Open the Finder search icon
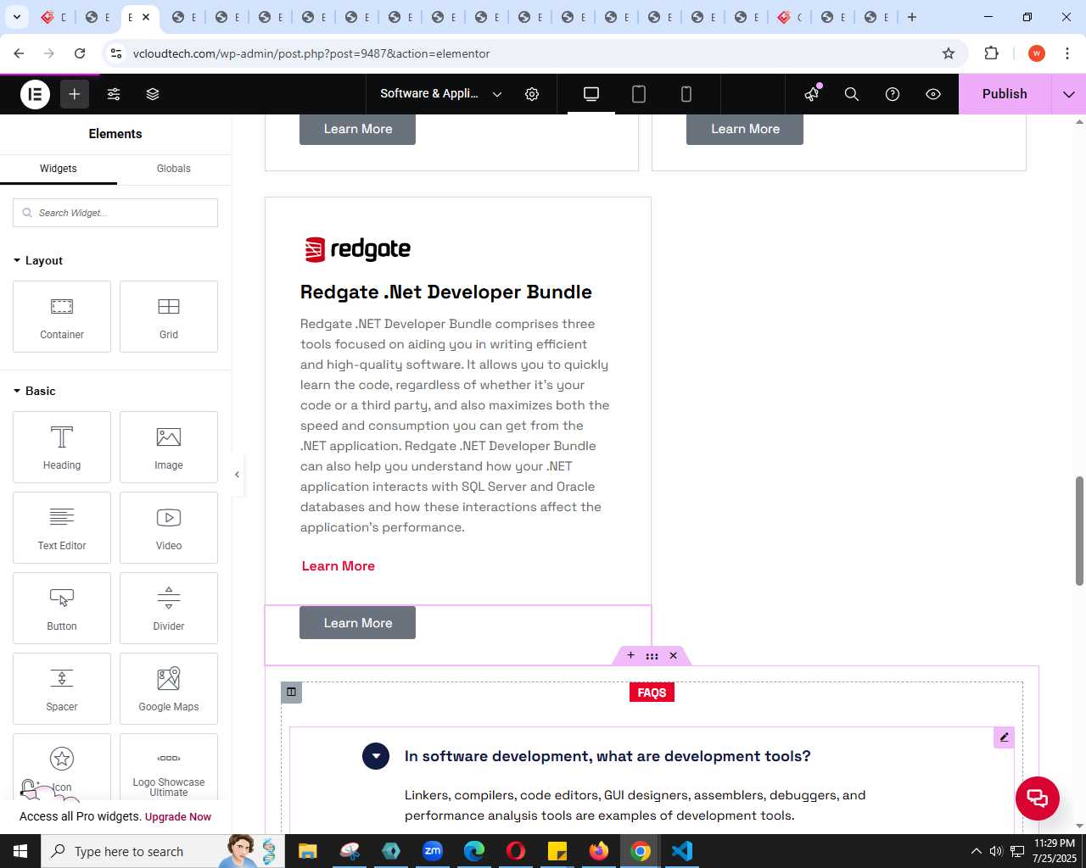This screenshot has height=868, width=1086. [852, 94]
